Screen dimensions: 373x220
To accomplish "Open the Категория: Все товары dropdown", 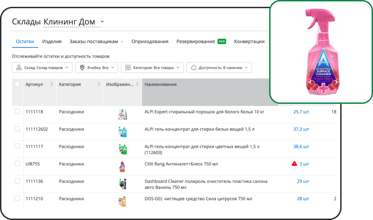I will click(x=152, y=68).
